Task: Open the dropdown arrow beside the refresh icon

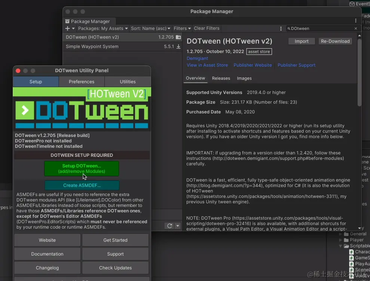Action: (178, 226)
